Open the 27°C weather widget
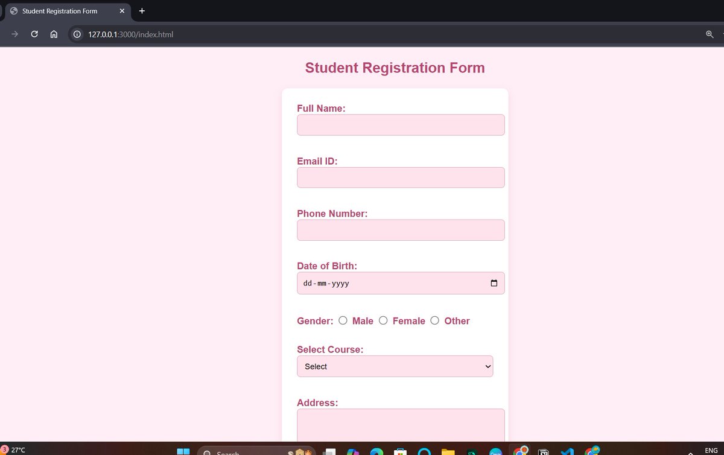724x455 pixels. click(14, 450)
